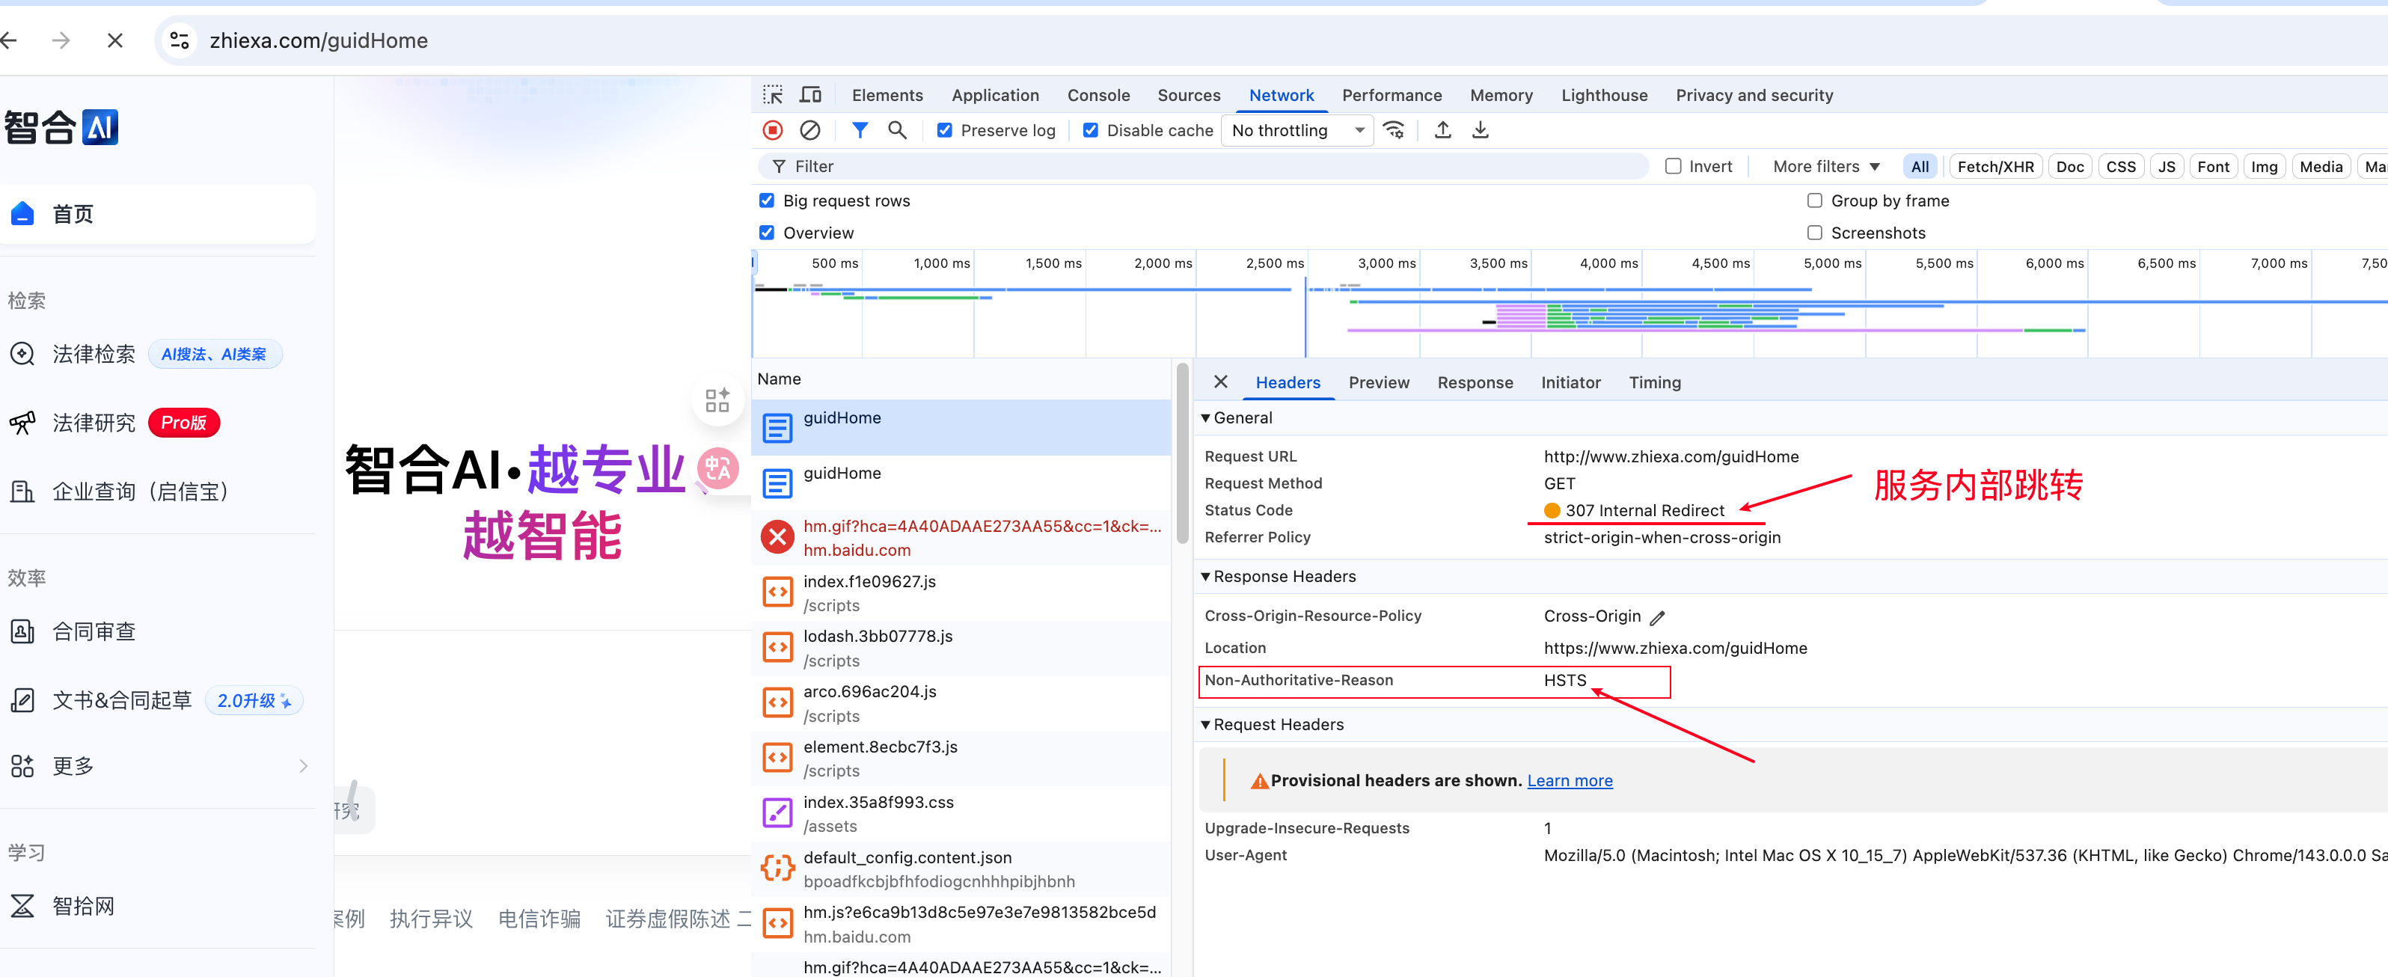This screenshot has width=2388, height=977.
Task: Open network conditions wifi icon
Action: 1393,131
